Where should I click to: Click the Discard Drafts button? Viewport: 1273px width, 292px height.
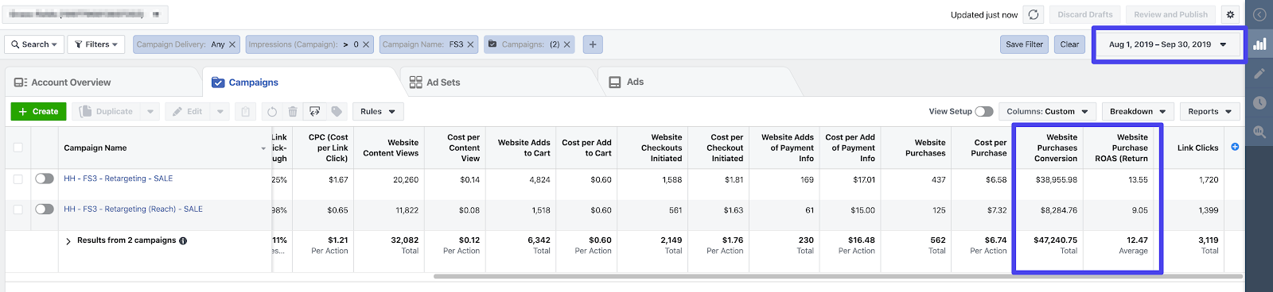[x=1084, y=14]
